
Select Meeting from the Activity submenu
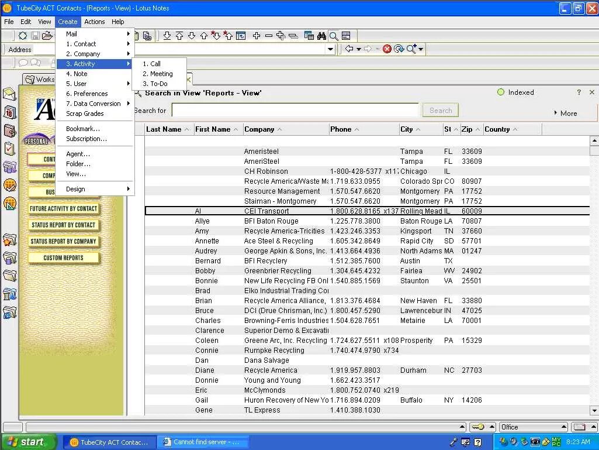tap(160, 74)
